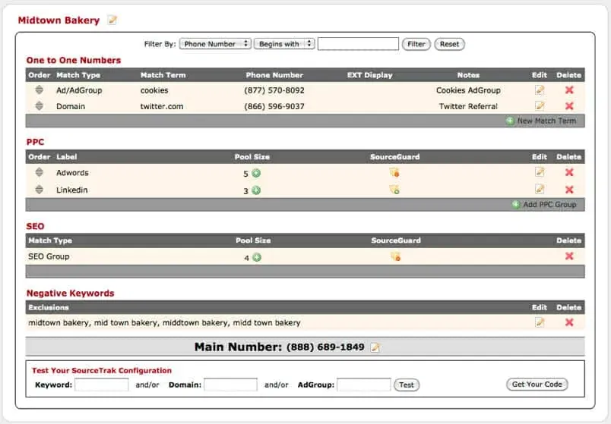Open the Phone Number filter dropdown
611x424 pixels.
click(x=215, y=44)
